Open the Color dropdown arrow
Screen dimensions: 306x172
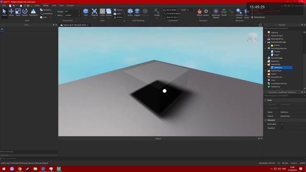pos(102,18)
